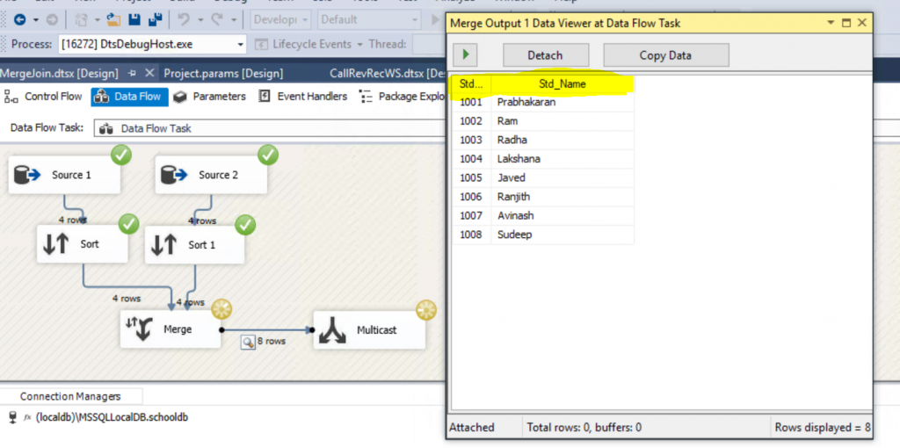
Task: Close the MergeJoin.dtsx design tab
Action: 149,73
